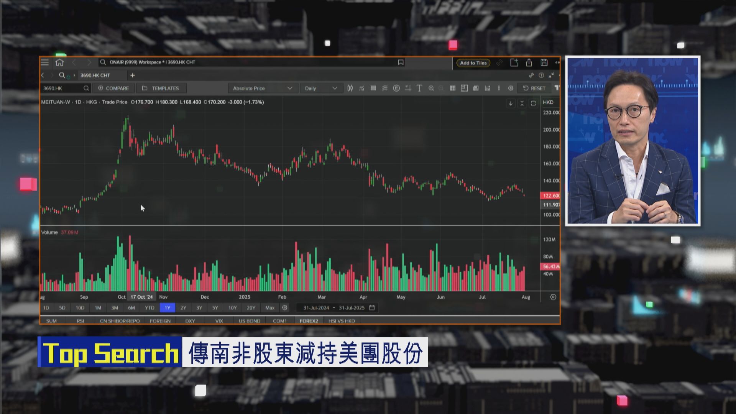Switch to the DXY tab
This screenshot has height=414, width=736.
click(190, 321)
